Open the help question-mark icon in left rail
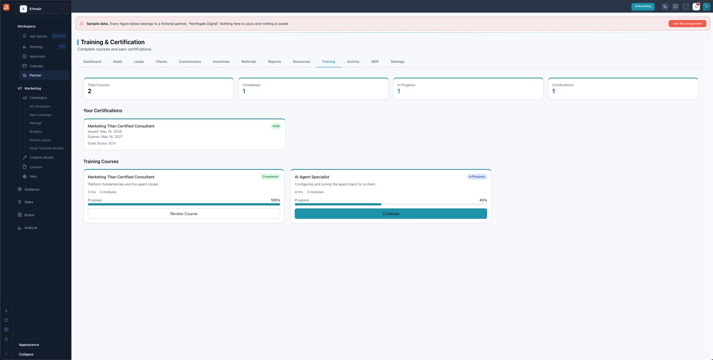 pos(6,320)
